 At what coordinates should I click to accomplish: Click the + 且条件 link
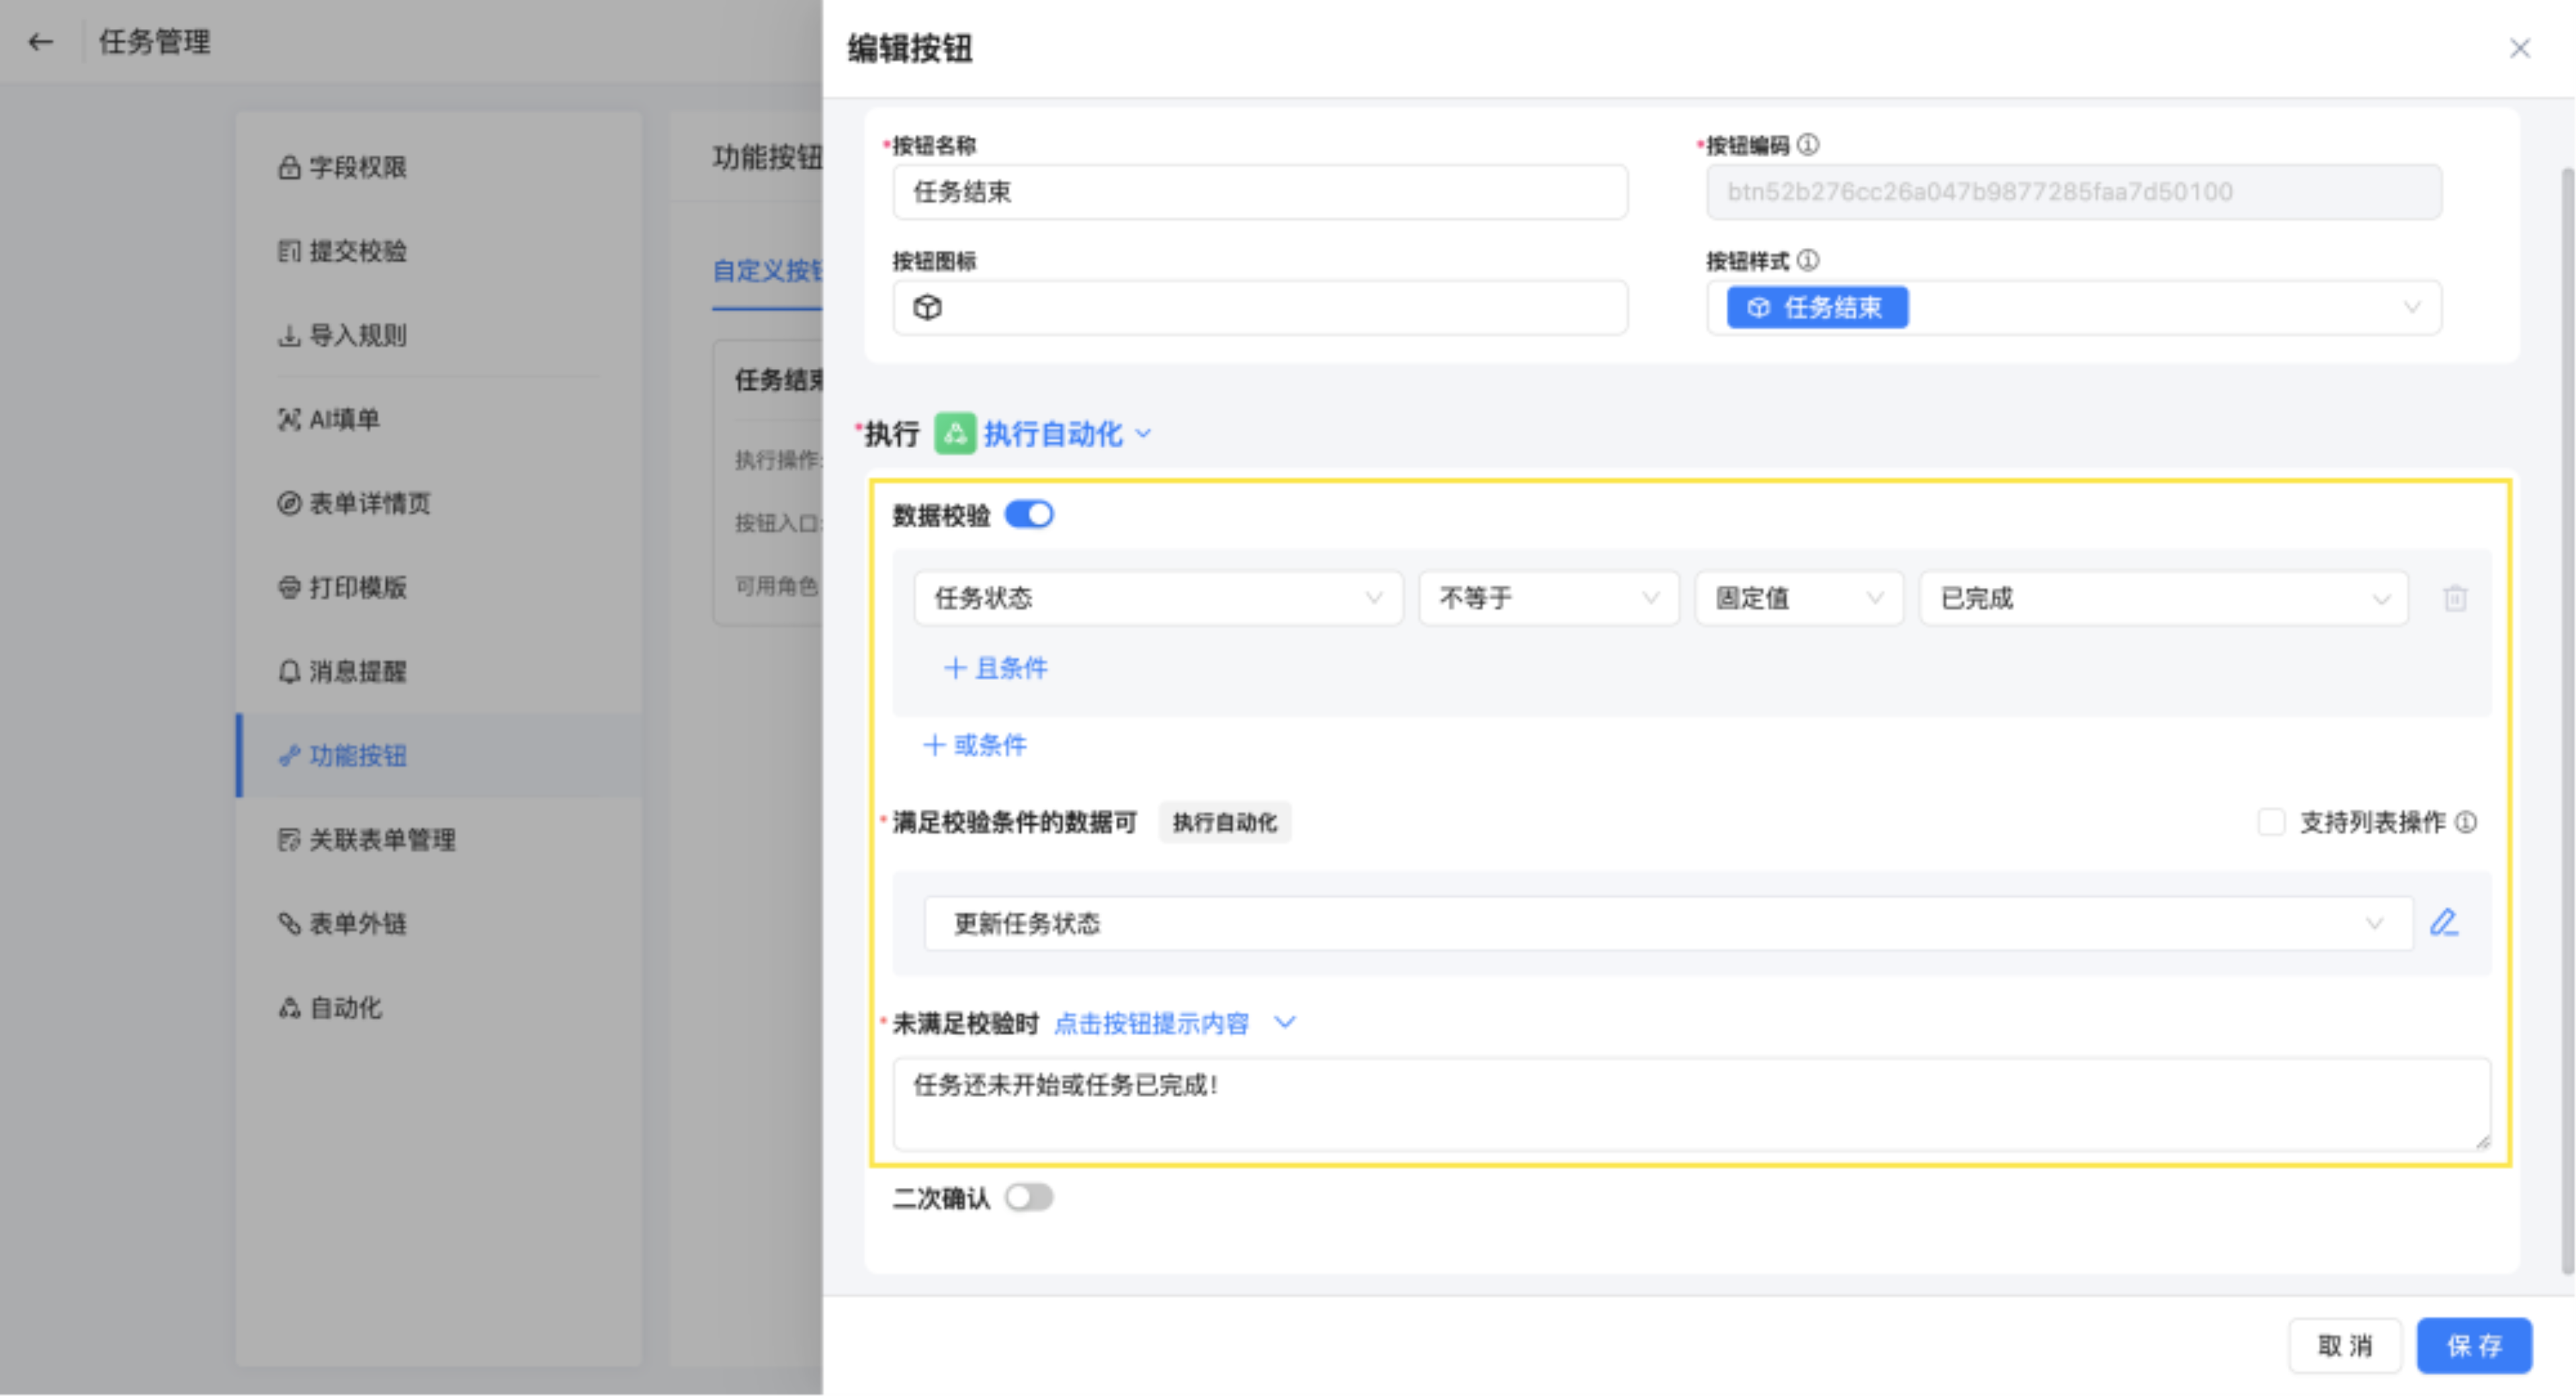click(995, 668)
